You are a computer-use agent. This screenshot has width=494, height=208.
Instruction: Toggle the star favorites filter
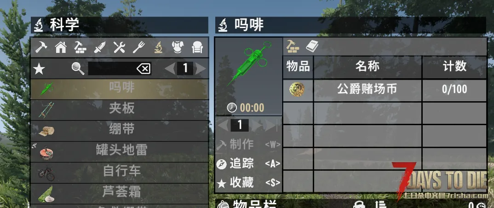pos(39,69)
